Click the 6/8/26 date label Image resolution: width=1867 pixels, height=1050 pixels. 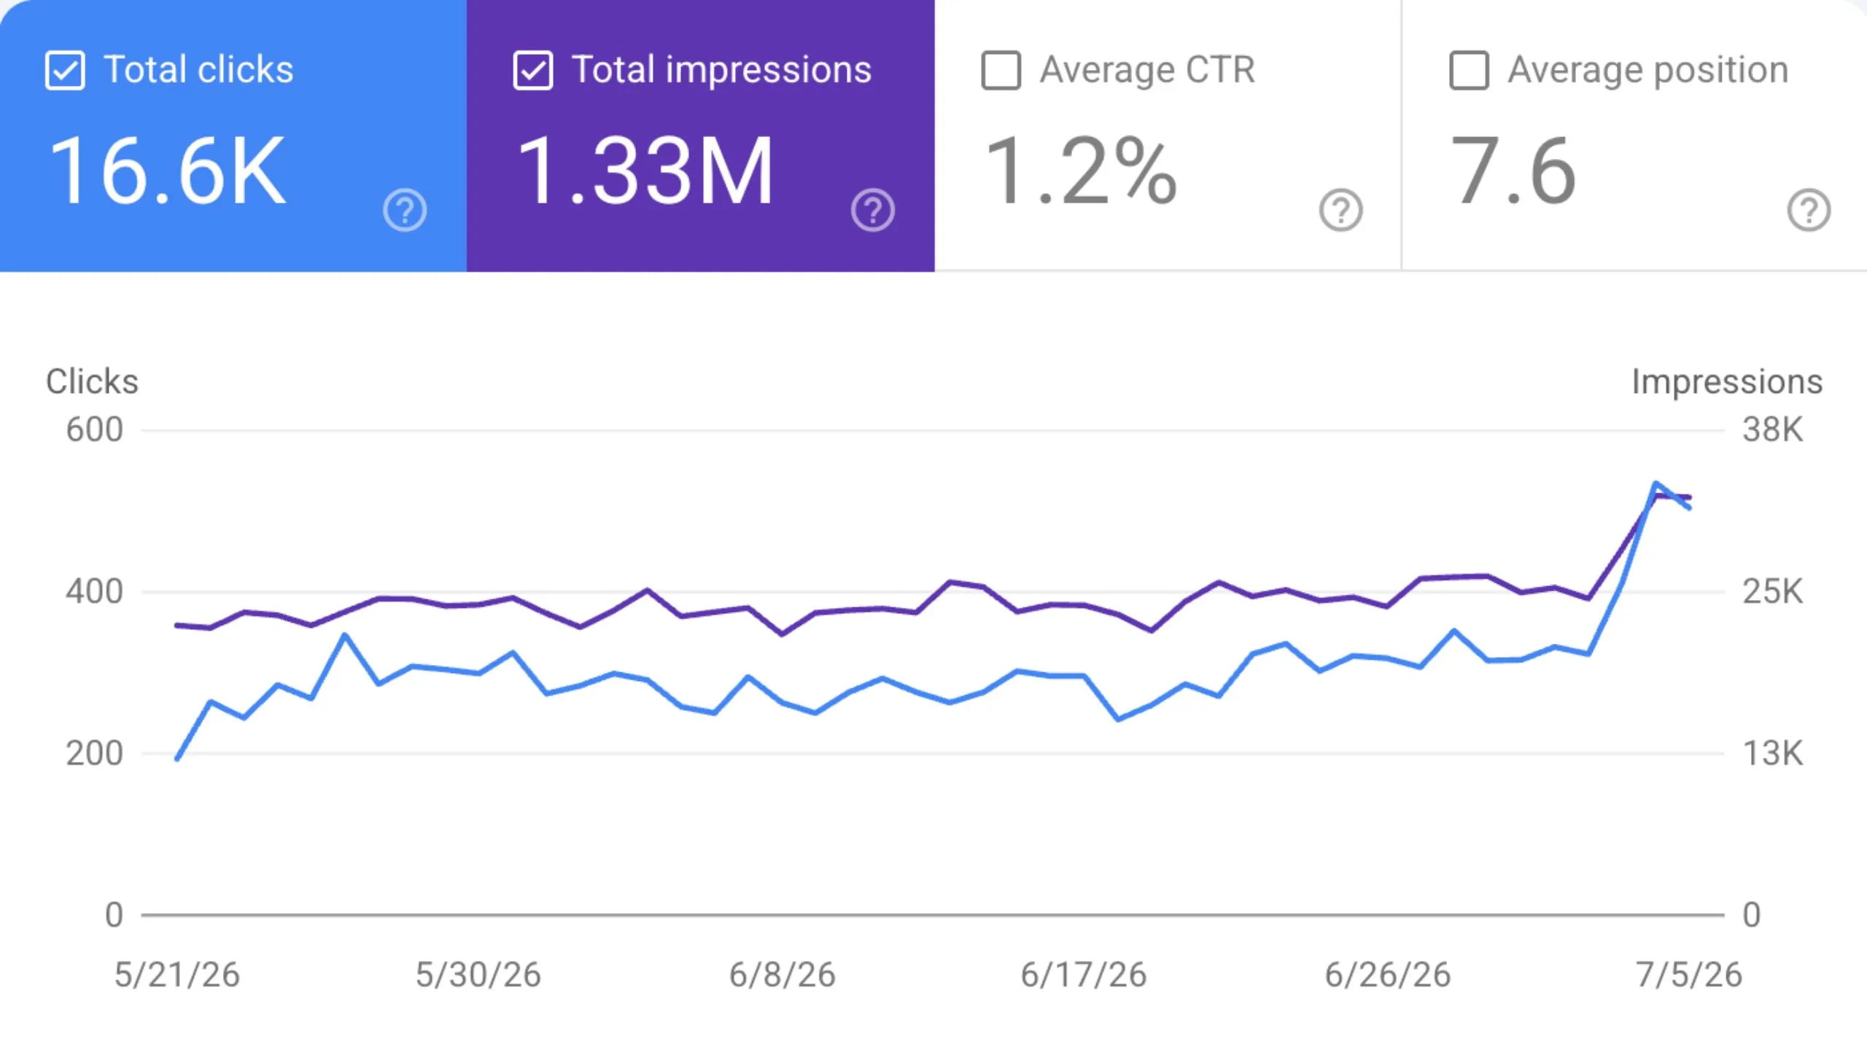pyautogui.click(x=783, y=975)
